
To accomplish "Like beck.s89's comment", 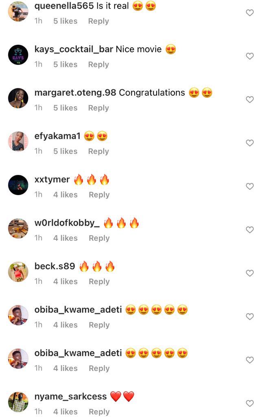I will [250, 273].
